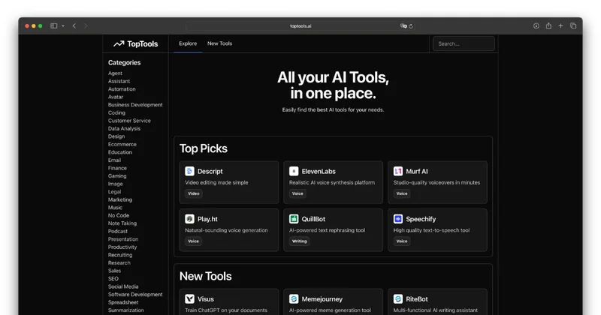Viewport: 601px width, 315px height.
Task: Click the toptools.ai address bar
Action: [x=300, y=26]
